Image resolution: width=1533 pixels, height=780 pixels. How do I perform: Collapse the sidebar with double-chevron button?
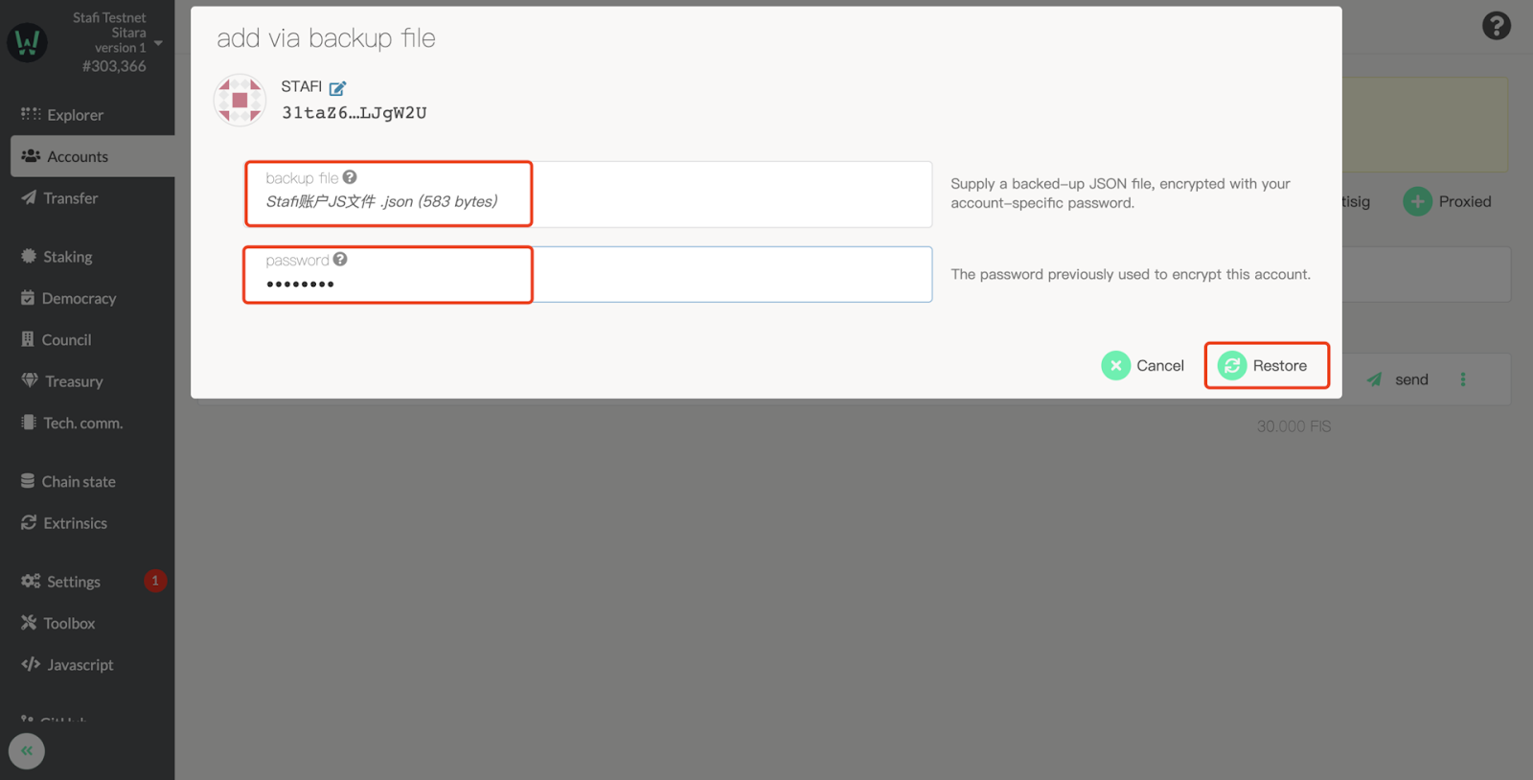point(27,751)
